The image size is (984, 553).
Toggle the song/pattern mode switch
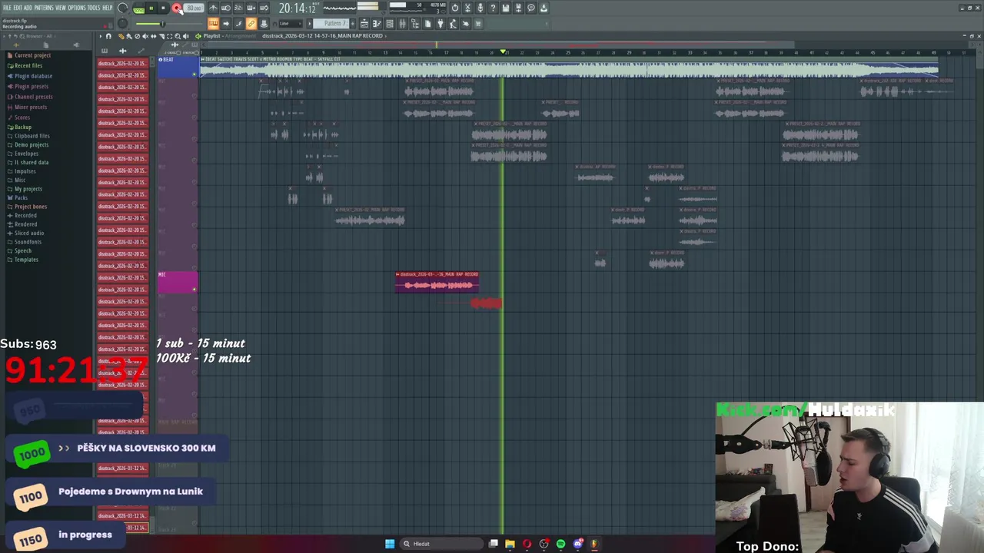(x=138, y=8)
